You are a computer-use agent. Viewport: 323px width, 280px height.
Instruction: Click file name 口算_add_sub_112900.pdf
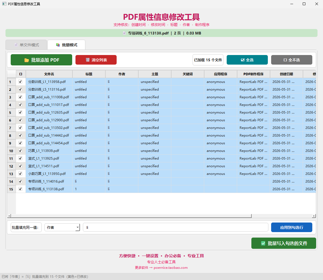point(49,120)
